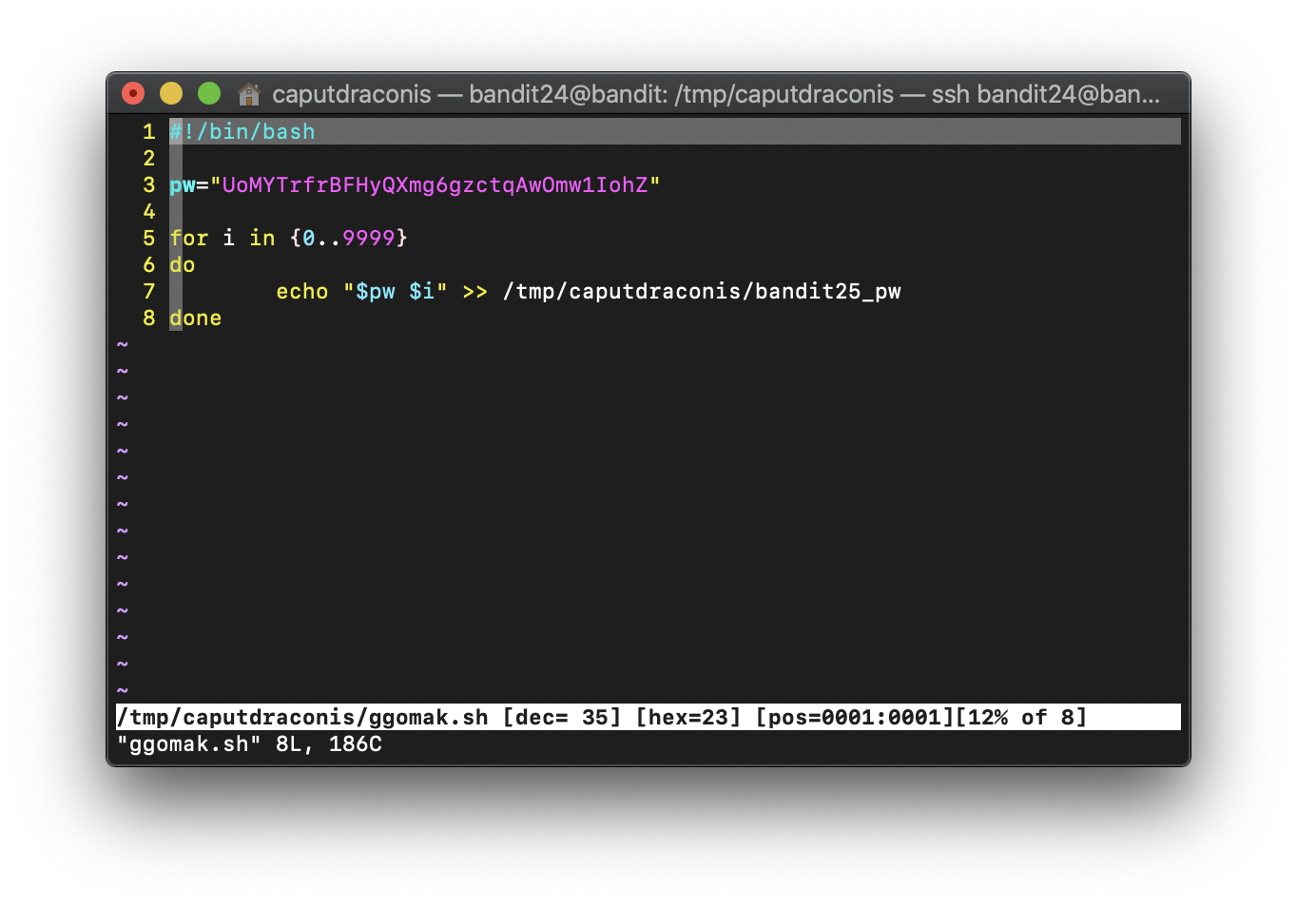
Task: Click the $pw variable in echo string
Action: click(x=376, y=291)
